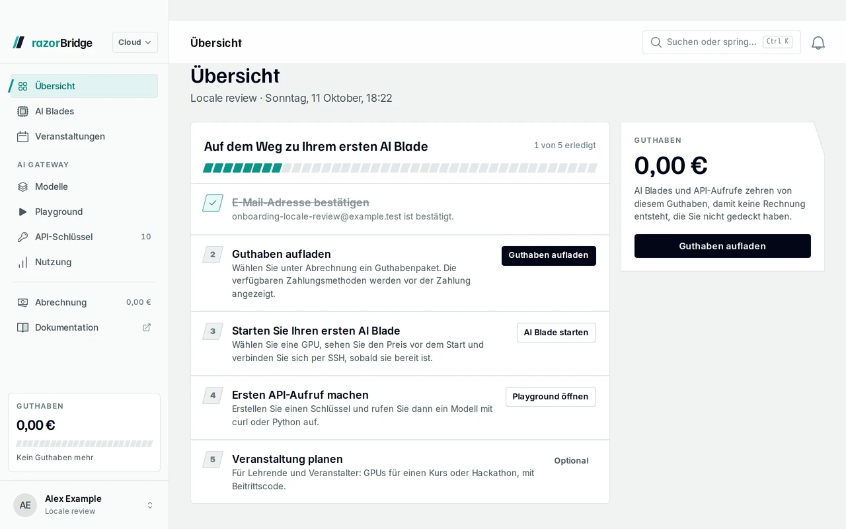Open Nutzung in the sidebar
Screen dimensions: 846x529
coord(84,262)
